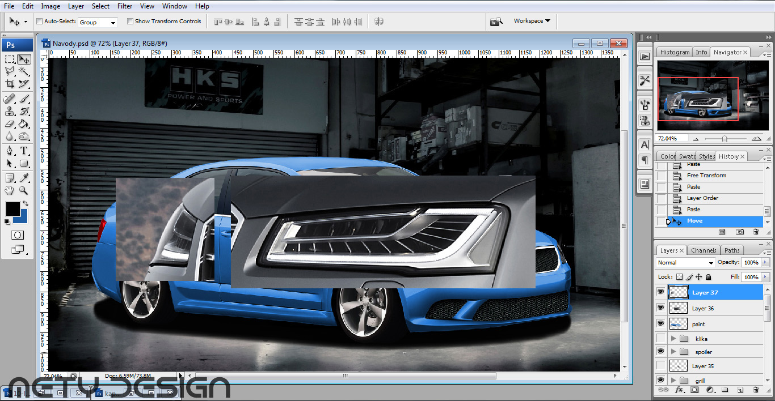The height and width of the screenshot is (401, 775).
Task: Hide the grill group
Action: [x=660, y=380]
